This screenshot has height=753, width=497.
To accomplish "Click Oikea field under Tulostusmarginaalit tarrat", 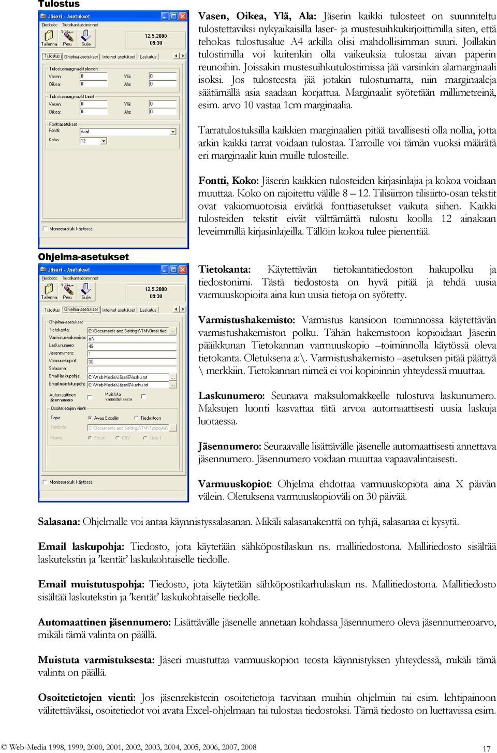I will [93, 111].
